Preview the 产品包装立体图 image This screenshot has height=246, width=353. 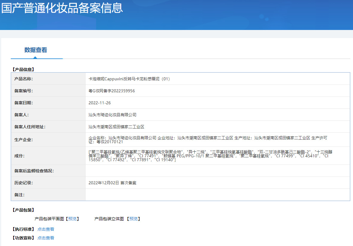(x=133, y=219)
